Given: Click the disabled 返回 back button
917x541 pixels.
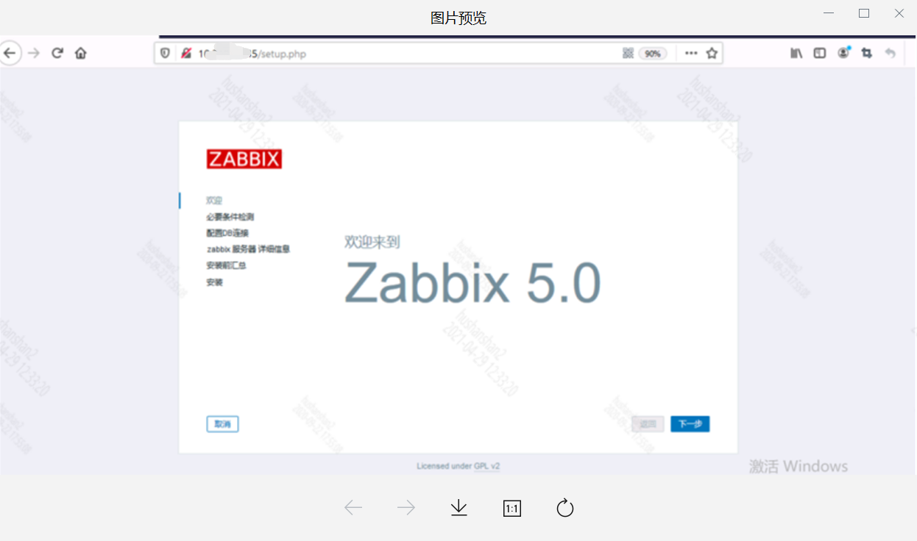Looking at the screenshot, I should 648,424.
